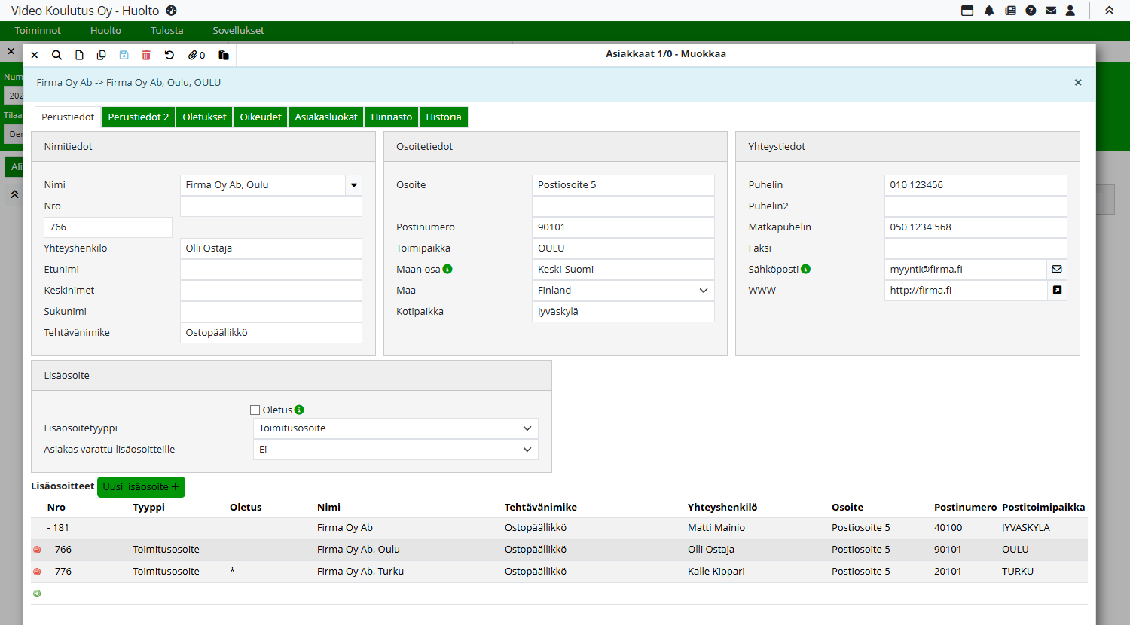This screenshot has height=625, width=1130.
Task: Delete record with the red trash icon
Action: [x=146, y=55]
